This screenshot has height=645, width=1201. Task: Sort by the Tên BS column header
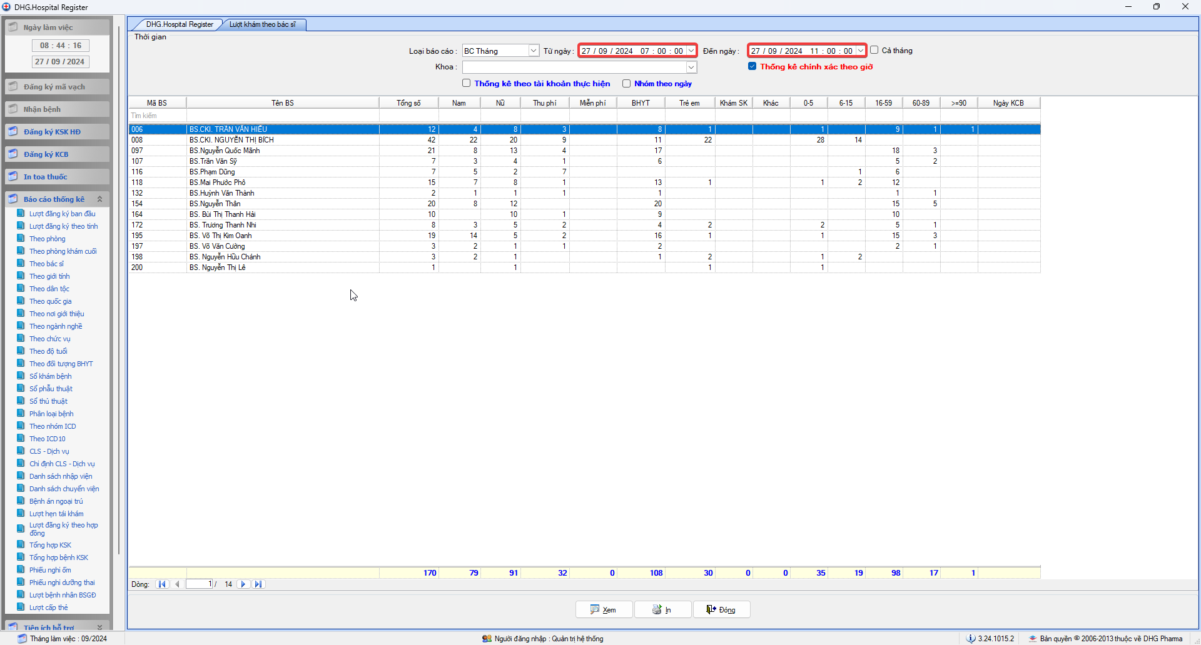tap(283, 103)
